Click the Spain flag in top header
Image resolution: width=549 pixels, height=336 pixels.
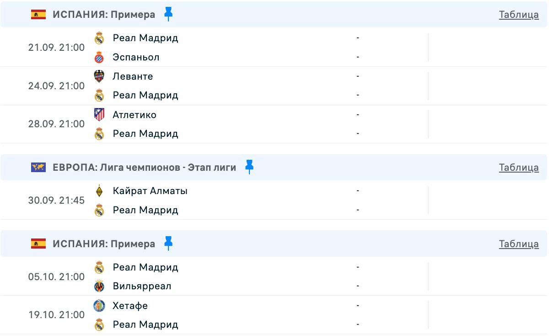38,15
